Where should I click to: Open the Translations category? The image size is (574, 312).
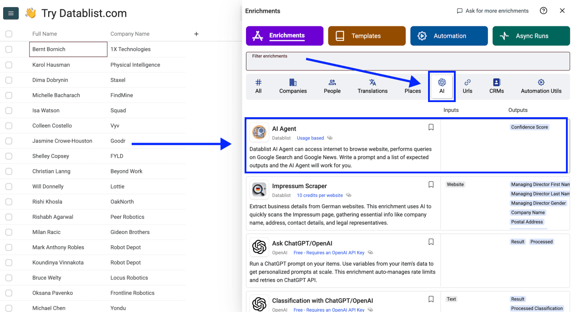coord(372,86)
